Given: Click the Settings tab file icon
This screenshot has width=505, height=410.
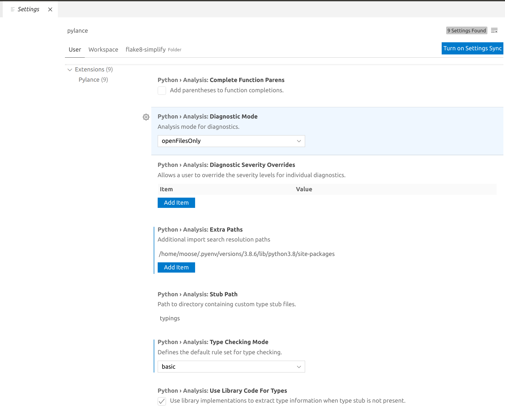Looking at the screenshot, I should [13, 9].
